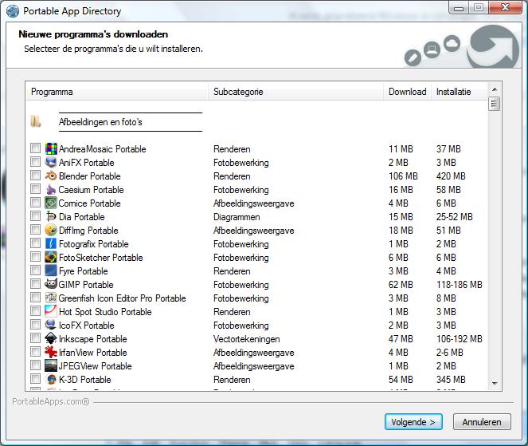The image size is (528, 446).
Task: Click the Inkscape Portable program name
Action: coord(93,339)
